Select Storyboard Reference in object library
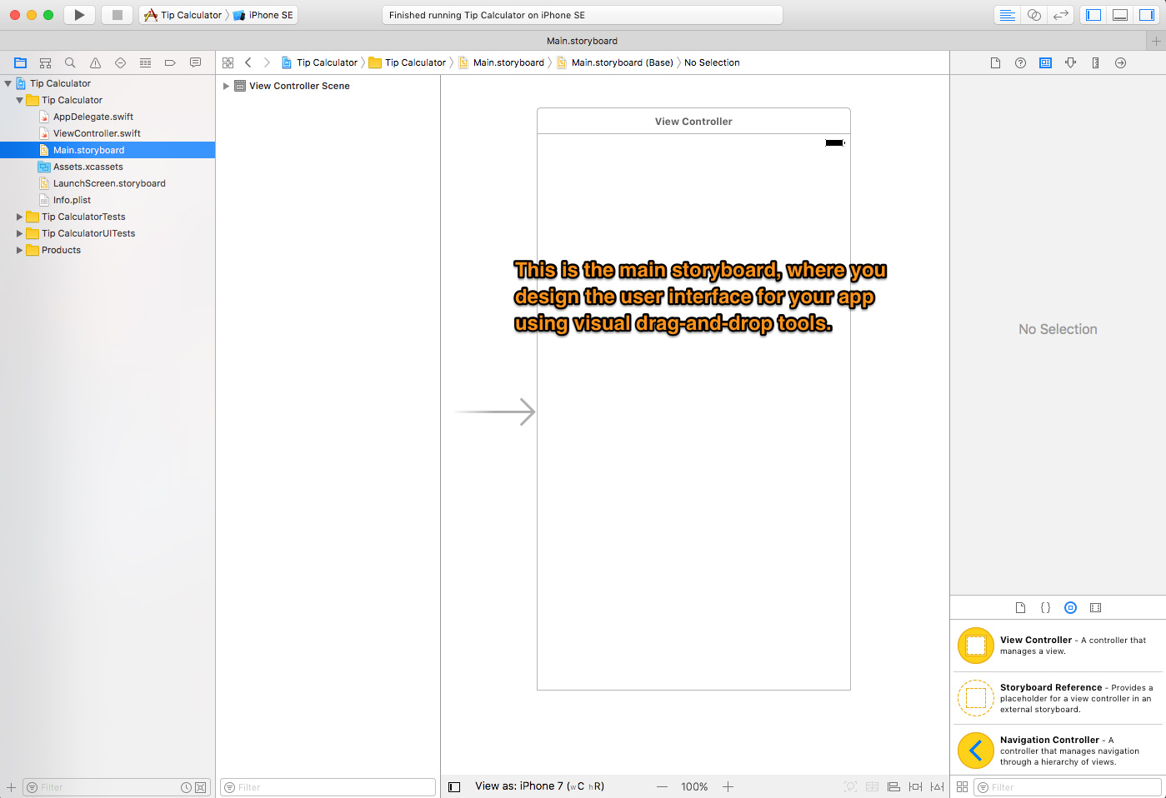Screen dimensions: 1166x798 1058,698
